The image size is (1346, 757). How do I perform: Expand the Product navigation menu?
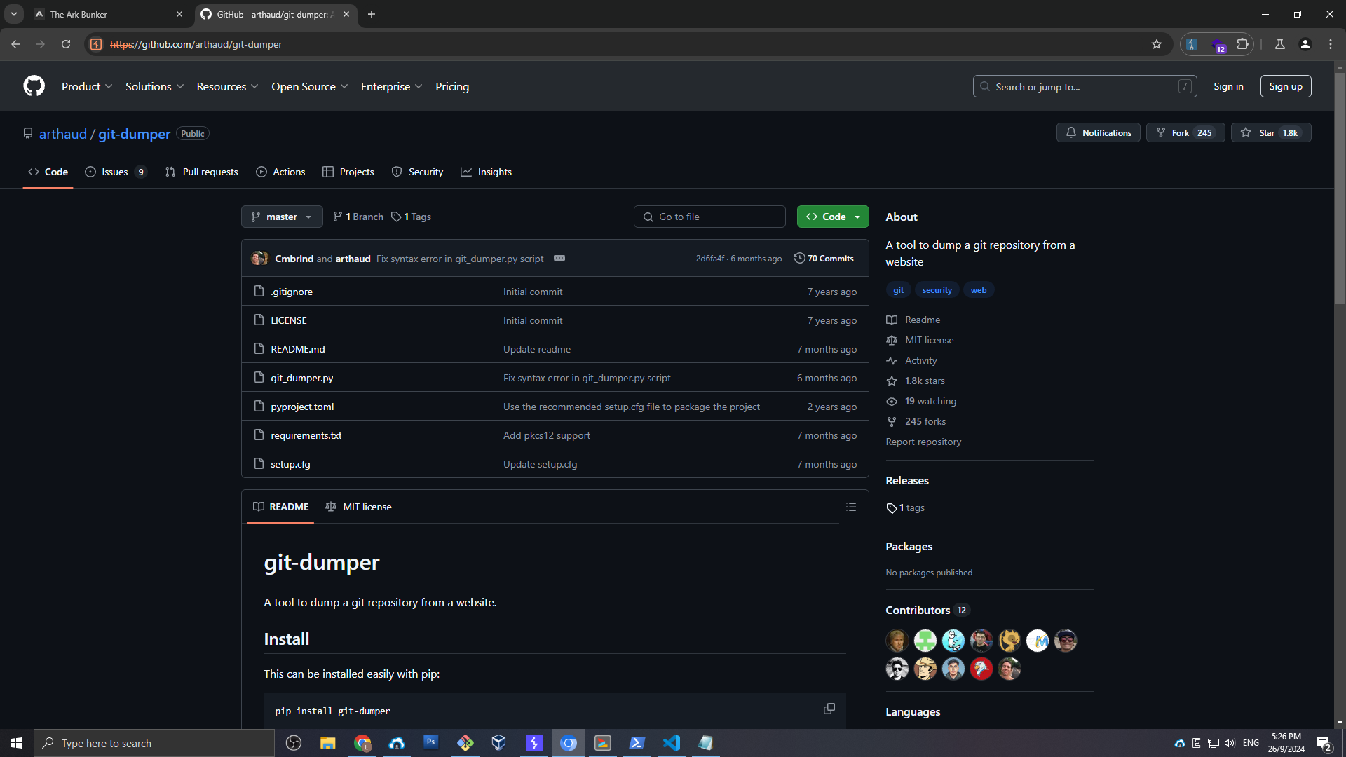(x=86, y=87)
